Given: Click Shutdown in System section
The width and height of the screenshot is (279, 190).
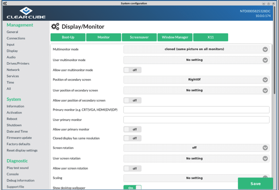Looking at the screenshot, I should point(14,125).
